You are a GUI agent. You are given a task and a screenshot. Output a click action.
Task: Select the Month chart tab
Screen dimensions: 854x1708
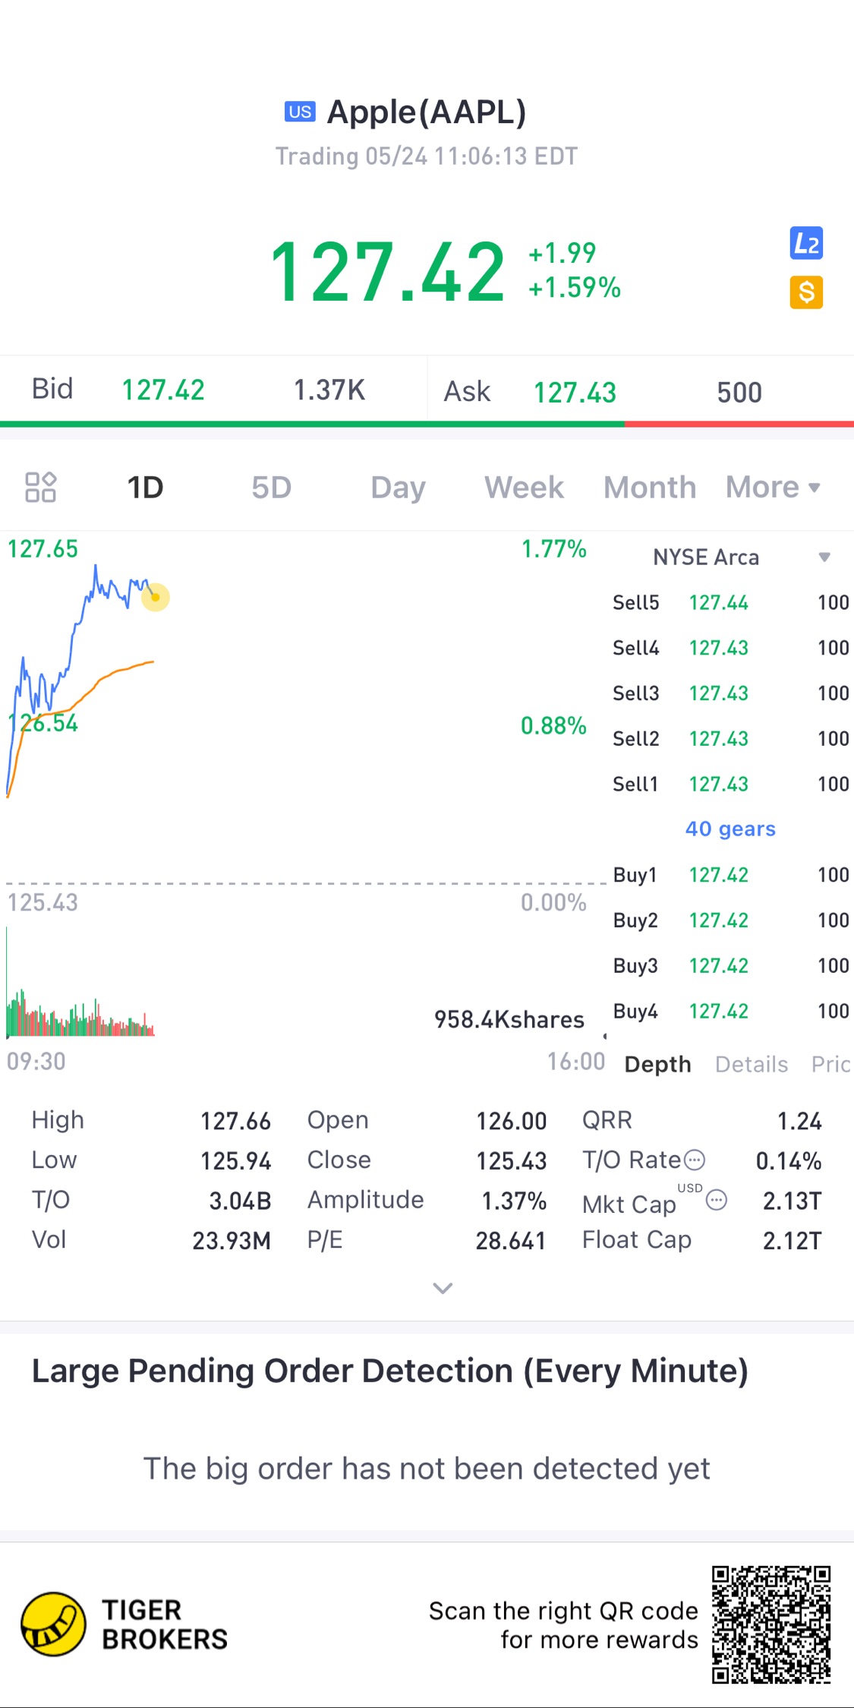point(650,488)
